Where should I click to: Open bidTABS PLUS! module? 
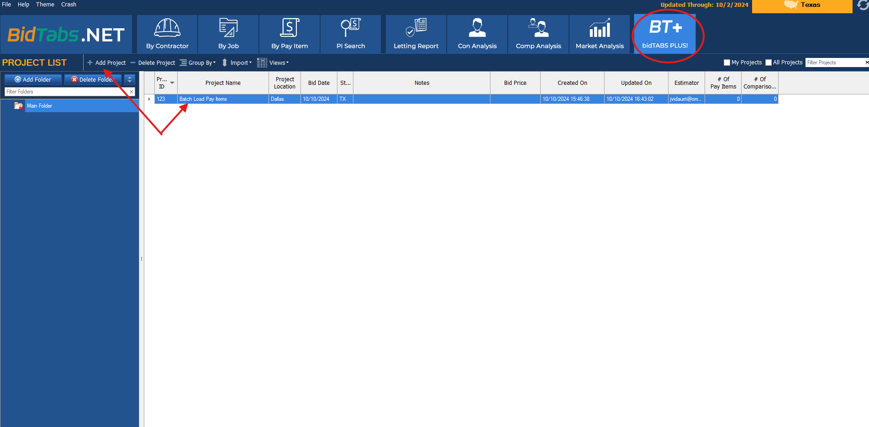pyautogui.click(x=665, y=34)
